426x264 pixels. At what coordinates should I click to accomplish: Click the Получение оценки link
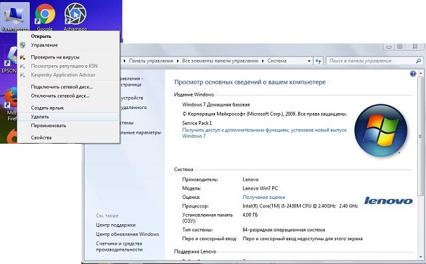[264, 198]
